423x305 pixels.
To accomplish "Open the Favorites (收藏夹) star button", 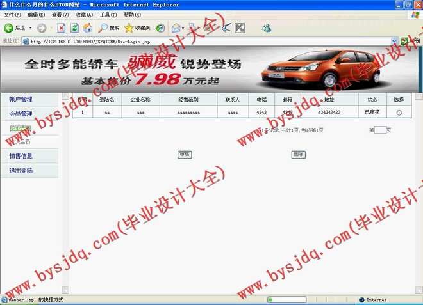I will 137,28.
